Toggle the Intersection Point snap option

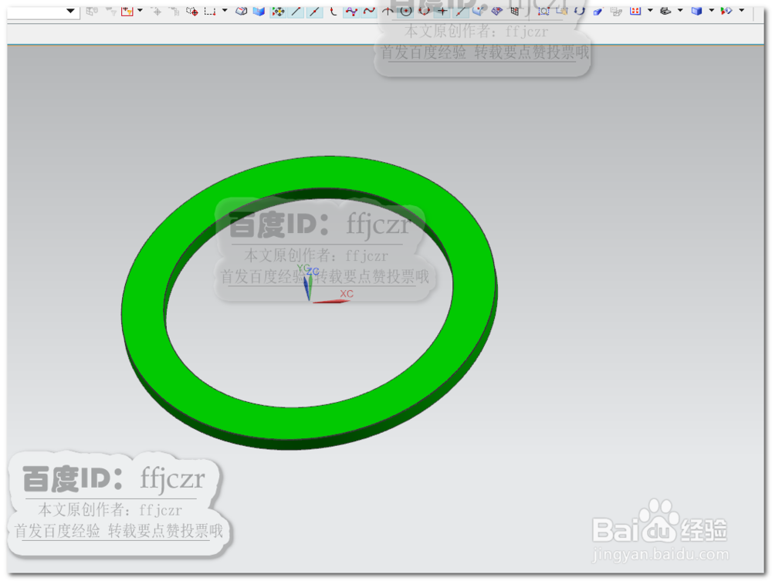(388, 11)
